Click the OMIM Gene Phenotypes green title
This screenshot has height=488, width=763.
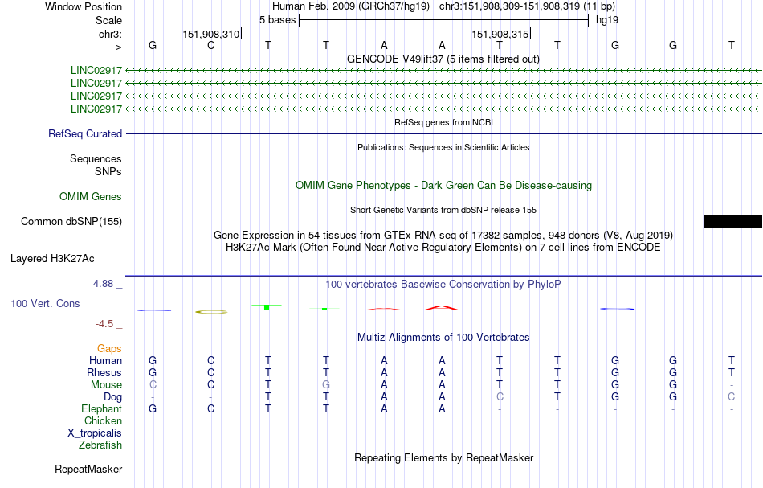[444, 186]
